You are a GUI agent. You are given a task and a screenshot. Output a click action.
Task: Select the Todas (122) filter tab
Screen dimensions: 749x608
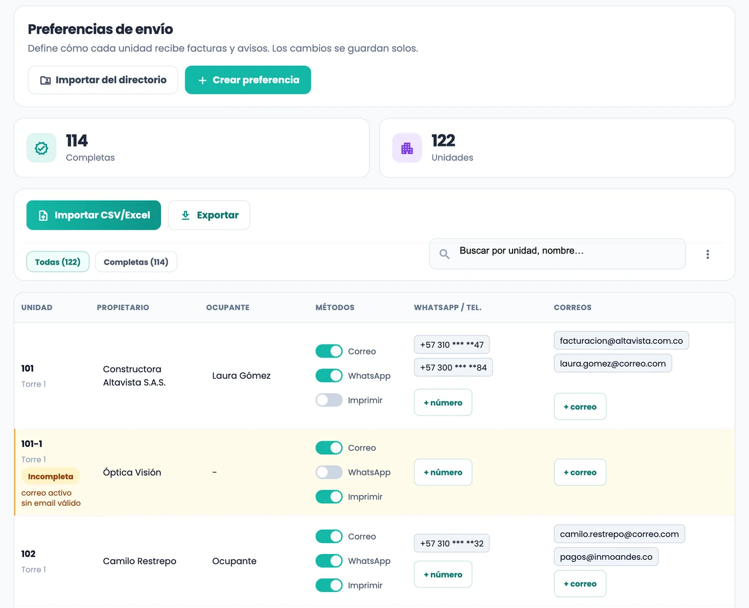[x=58, y=262]
